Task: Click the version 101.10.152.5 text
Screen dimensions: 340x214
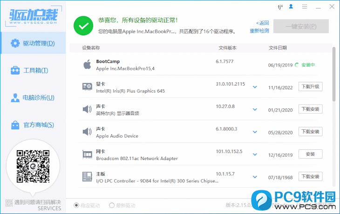Action: [x=229, y=152]
